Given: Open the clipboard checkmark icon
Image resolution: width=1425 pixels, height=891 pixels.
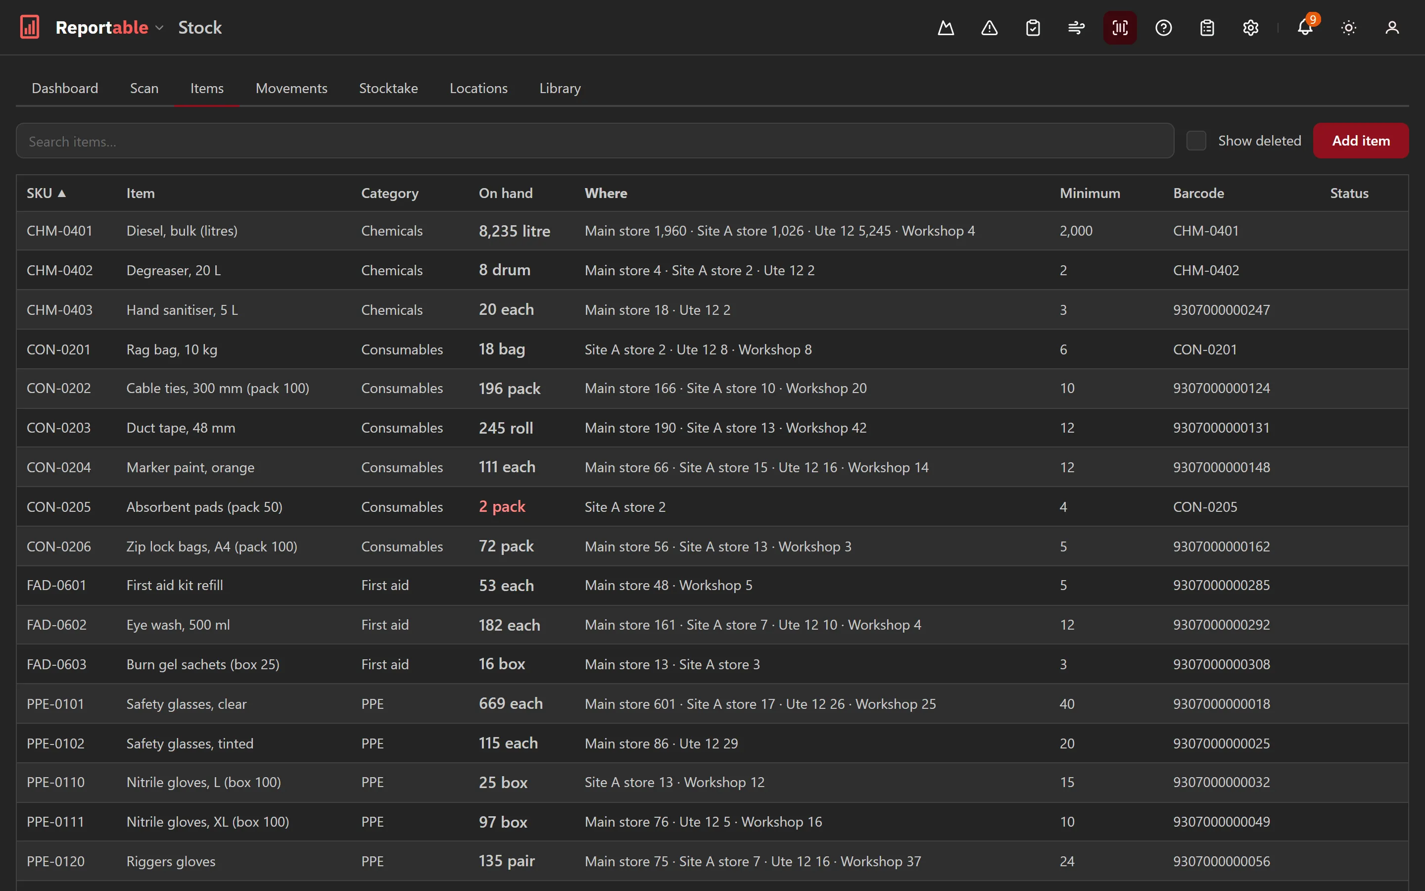Looking at the screenshot, I should pos(1033,28).
